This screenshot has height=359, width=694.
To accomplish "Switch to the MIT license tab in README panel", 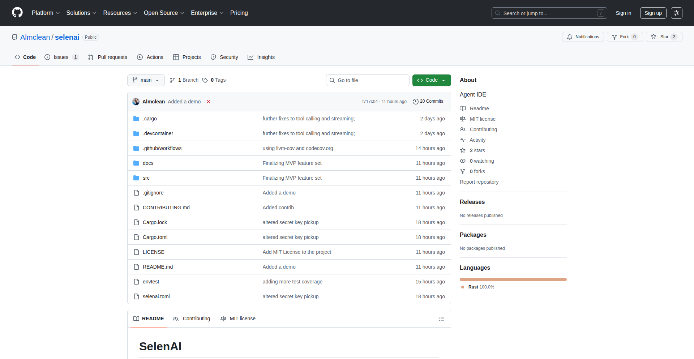I will point(238,319).
